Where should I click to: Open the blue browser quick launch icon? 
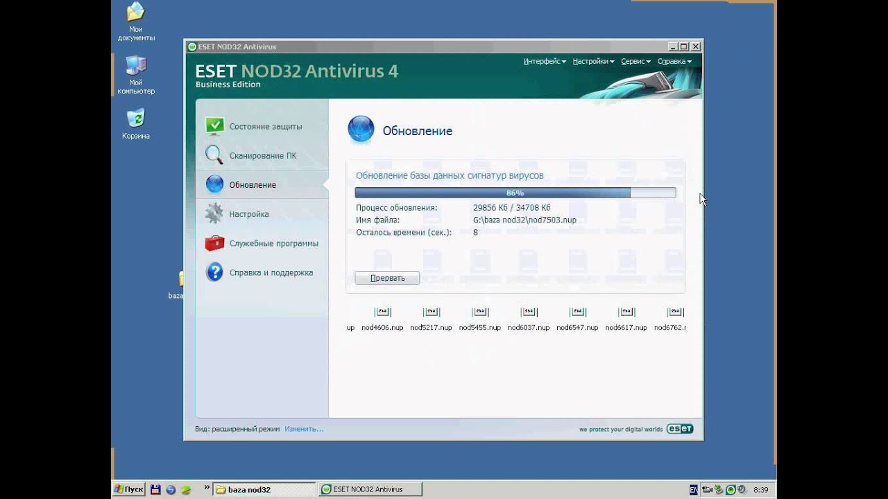[x=171, y=489]
